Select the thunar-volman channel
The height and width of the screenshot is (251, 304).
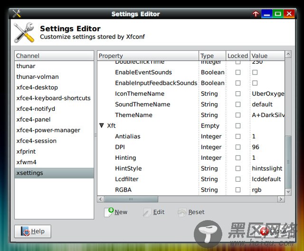54,77
